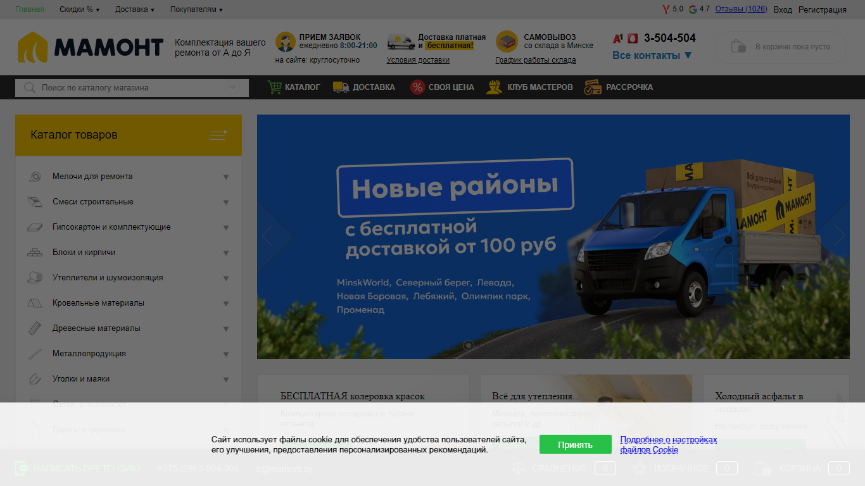
Task: Click Вход link
Action: (783, 9)
